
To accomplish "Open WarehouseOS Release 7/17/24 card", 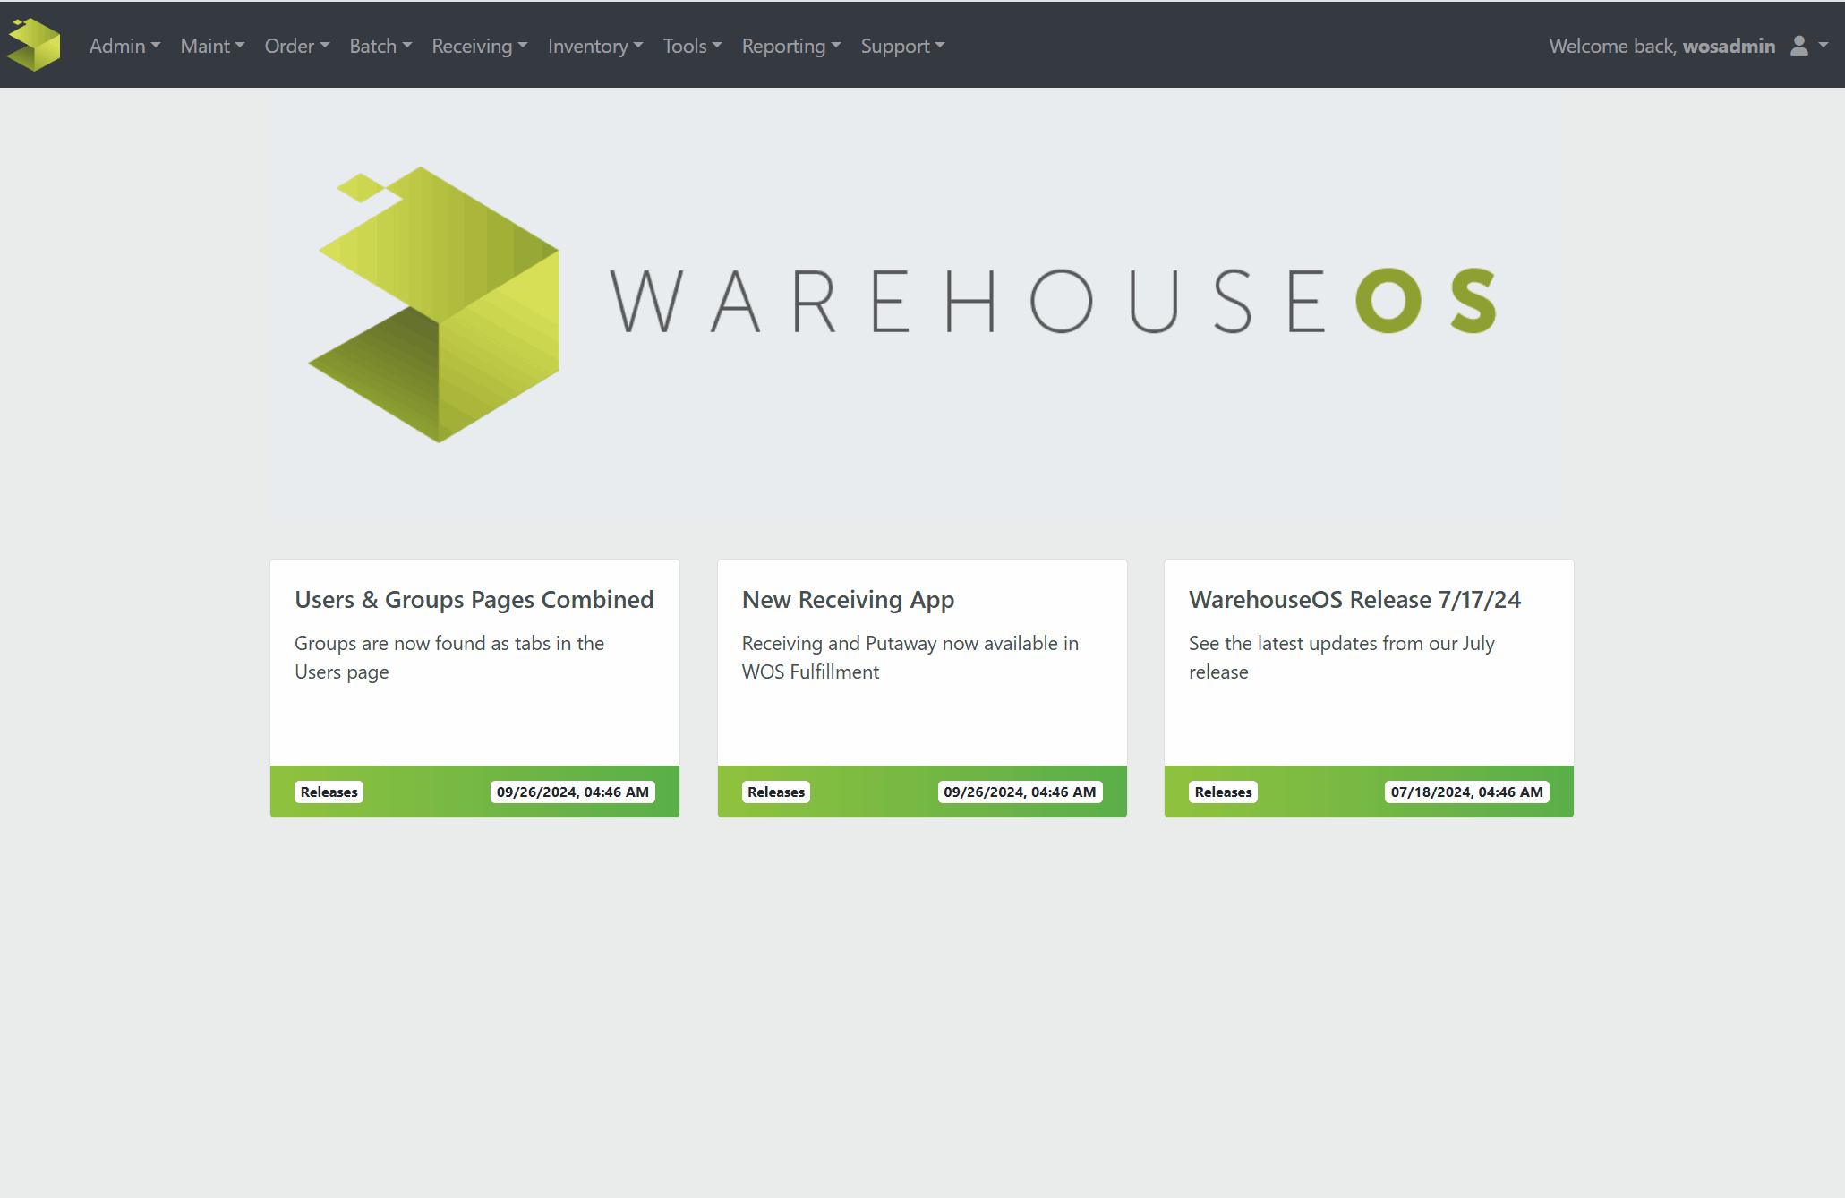I will pos(1354,599).
